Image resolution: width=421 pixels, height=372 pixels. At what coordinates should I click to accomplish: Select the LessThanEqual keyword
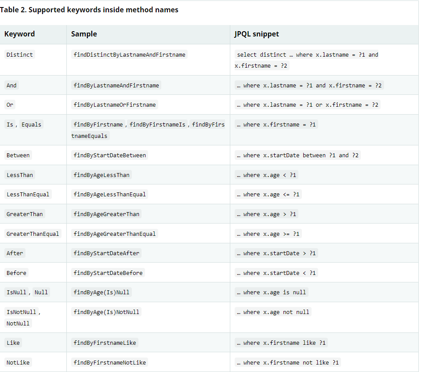pyautogui.click(x=28, y=194)
